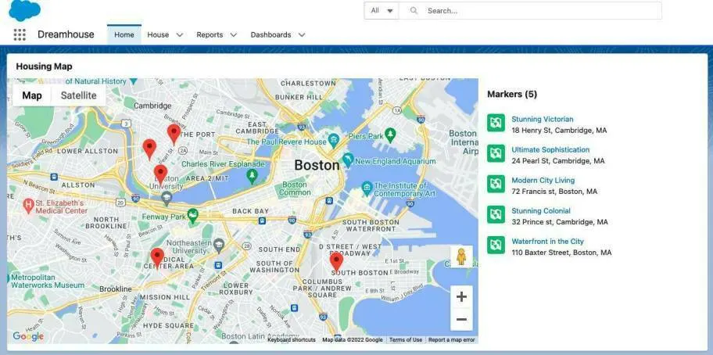
Task: Click the Boston city label on map
Action: (317, 165)
